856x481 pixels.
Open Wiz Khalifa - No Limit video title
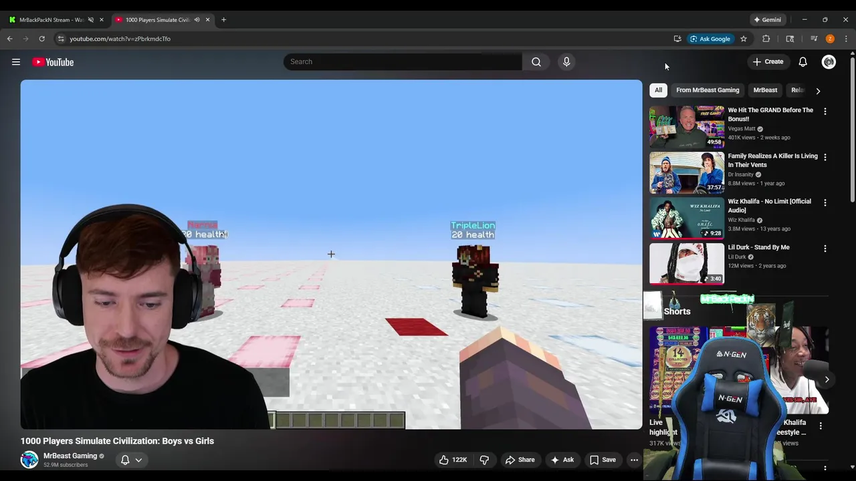pos(770,206)
